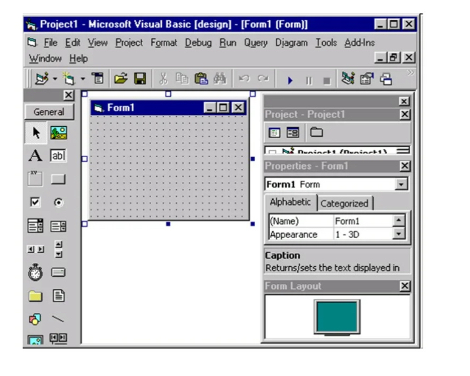
Task: Select the ComboBox tool in toolbox
Action: click(35, 225)
